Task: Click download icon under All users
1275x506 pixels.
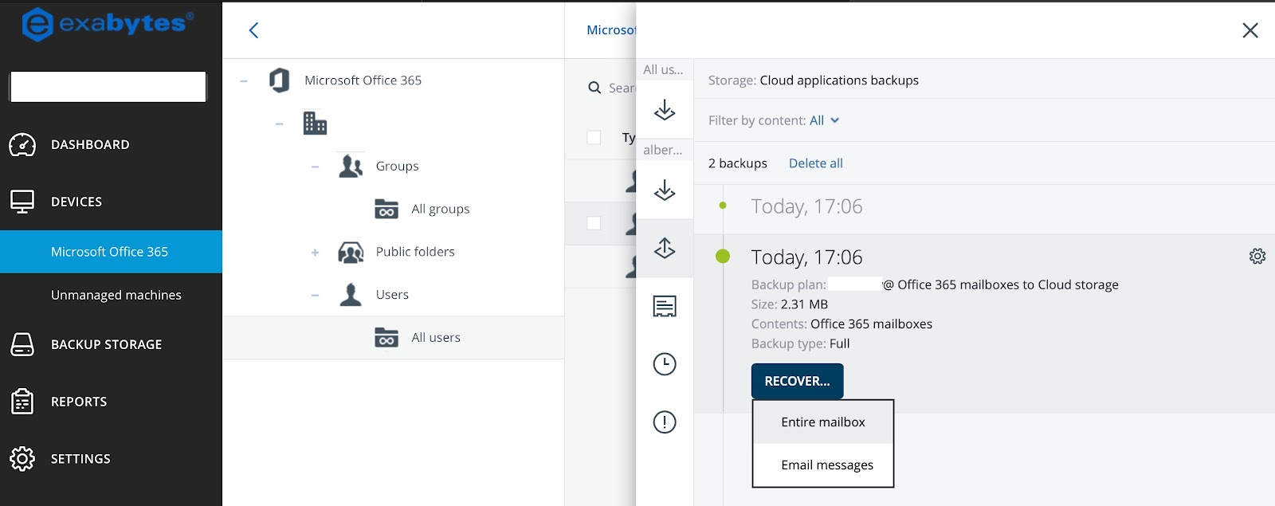Action: tap(665, 110)
